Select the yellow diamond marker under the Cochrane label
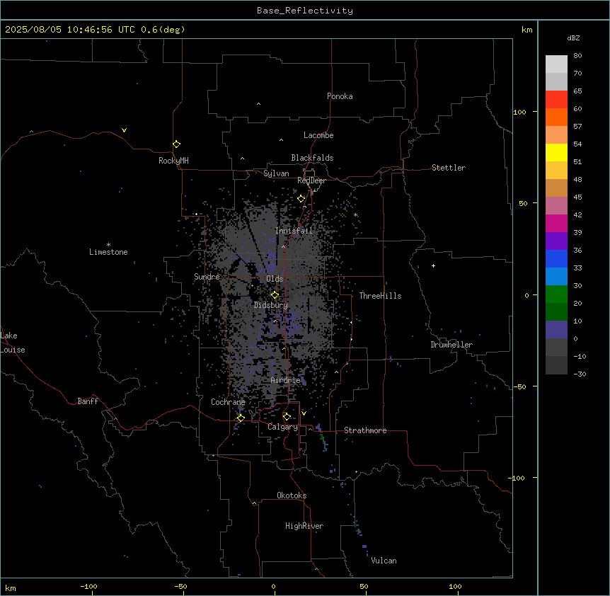The image size is (610, 596). 241,418
